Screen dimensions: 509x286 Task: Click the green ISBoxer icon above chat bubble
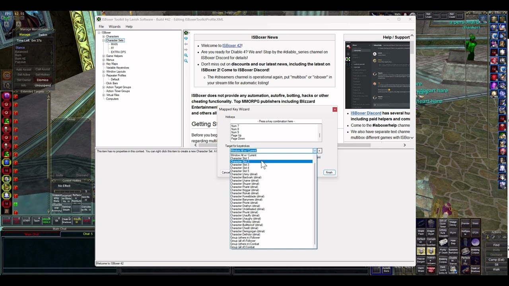click(186, 33)
